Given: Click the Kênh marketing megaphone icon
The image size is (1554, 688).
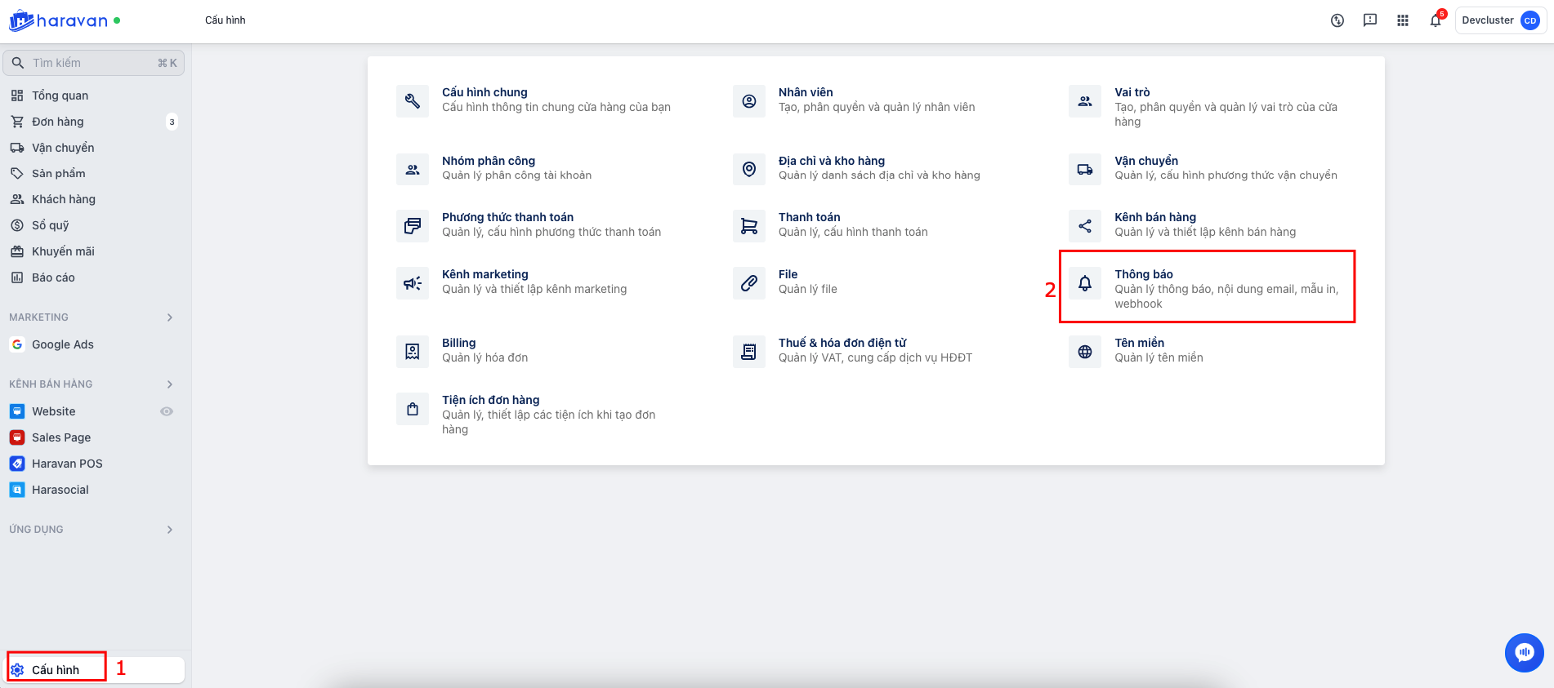Looking at the screenshot, I should 413,283.
